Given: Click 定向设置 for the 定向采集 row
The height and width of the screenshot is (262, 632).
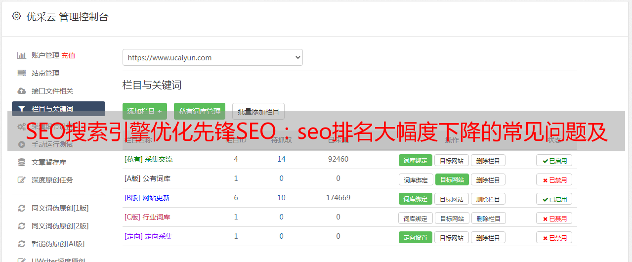Looking at the screenshot, I should 416,237.
